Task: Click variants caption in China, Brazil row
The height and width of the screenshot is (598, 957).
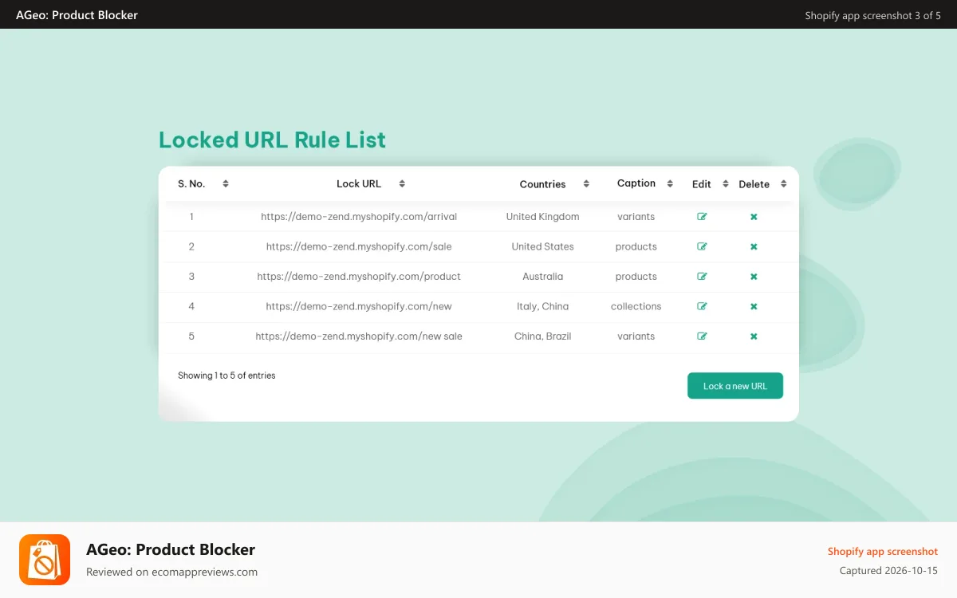Action: [x=636, y=336]
